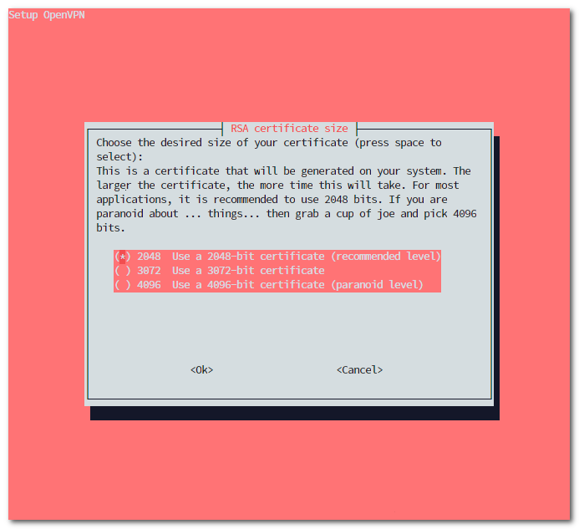579x529 pixels.
Task: Select the 4096-bit certificate radio button
Action: pyautogui.click(x=123, y=285)
